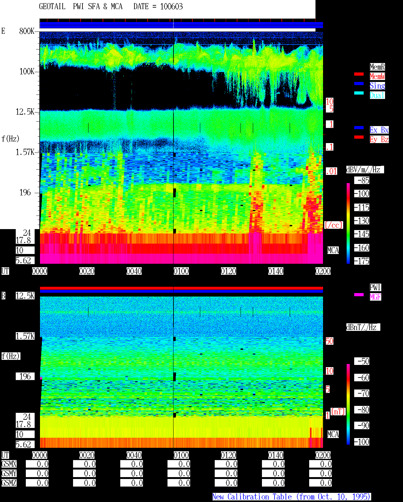Click the GSMZ value under 0200
The height and width of the screenshot is (502, 403).
[321, 483]
